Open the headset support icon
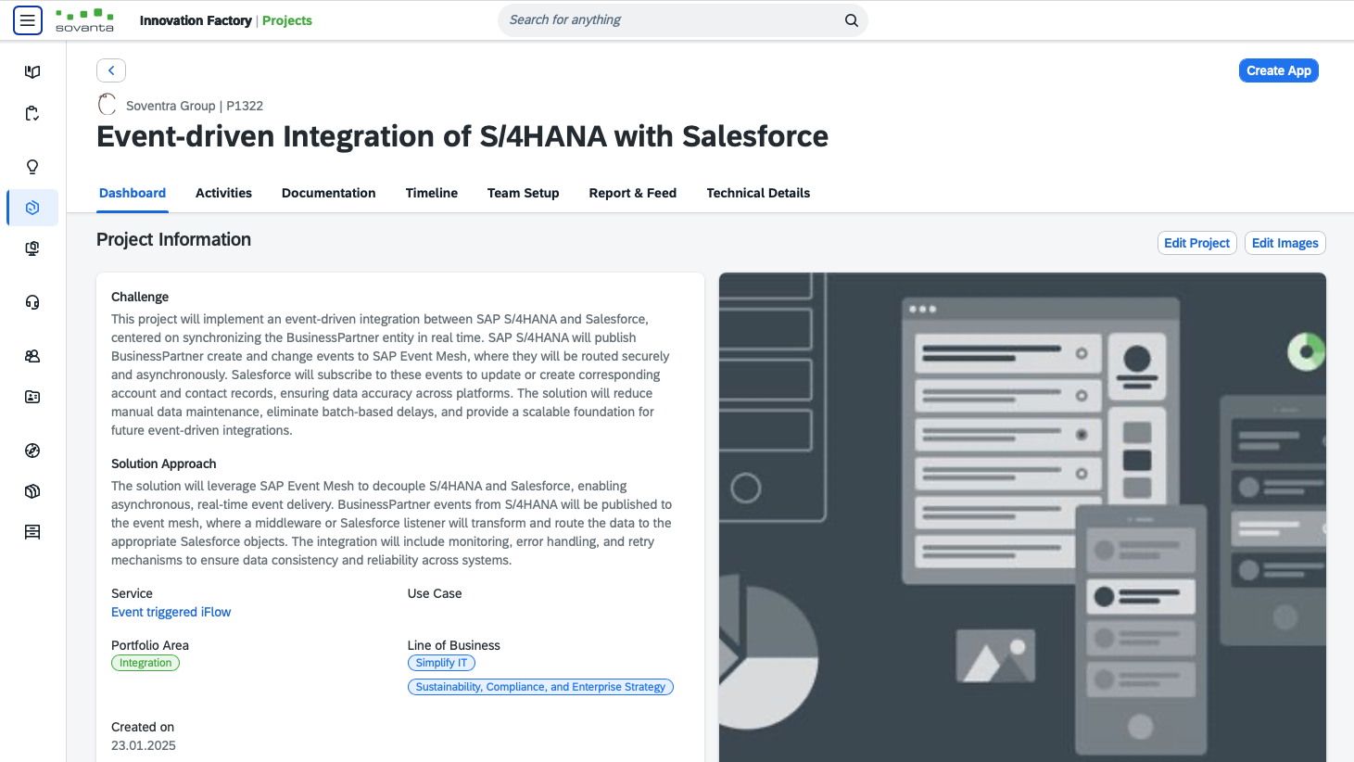The image size is (1354, 762). [x=32, y=302]
